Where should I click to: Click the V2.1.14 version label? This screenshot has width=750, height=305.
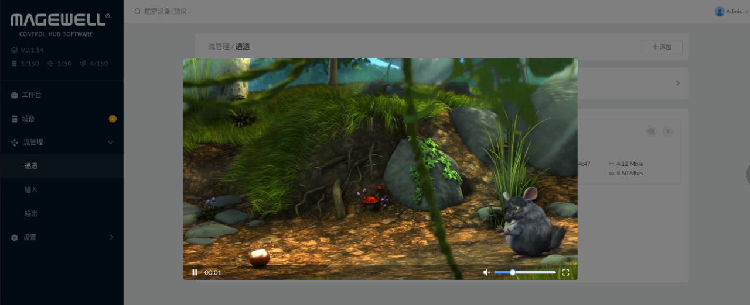pos(32,50)
